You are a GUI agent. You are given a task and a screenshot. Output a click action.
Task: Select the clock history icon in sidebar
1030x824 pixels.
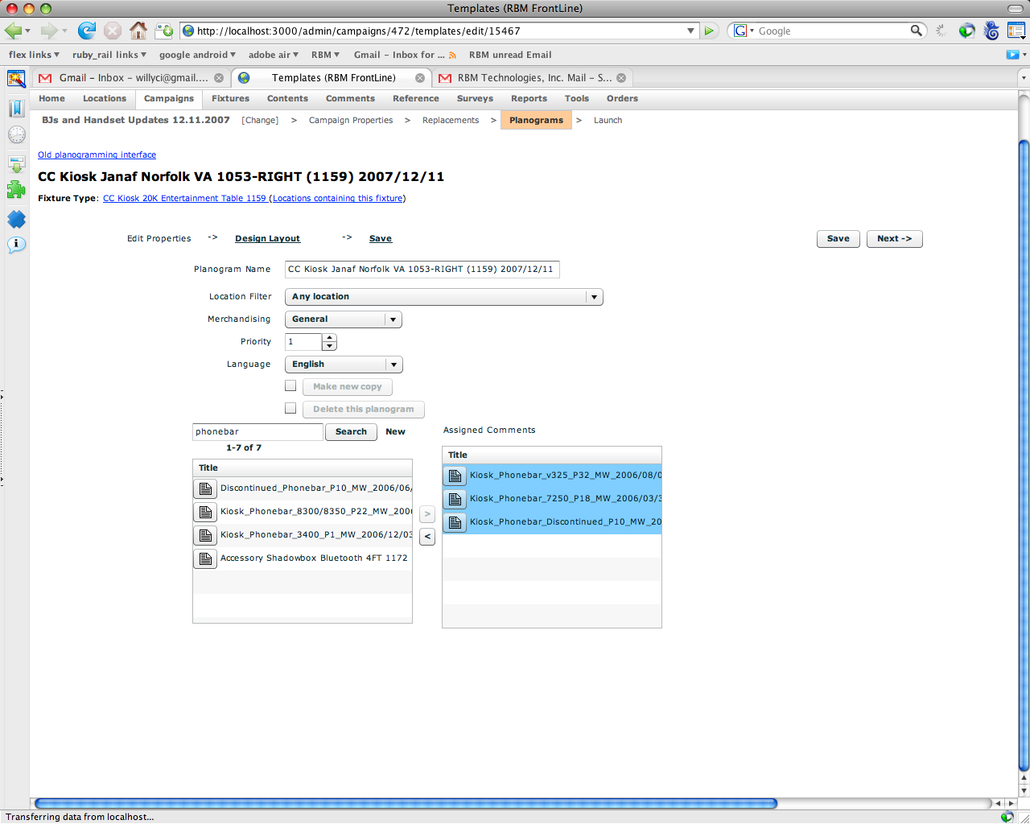click(x=16, y=134)
